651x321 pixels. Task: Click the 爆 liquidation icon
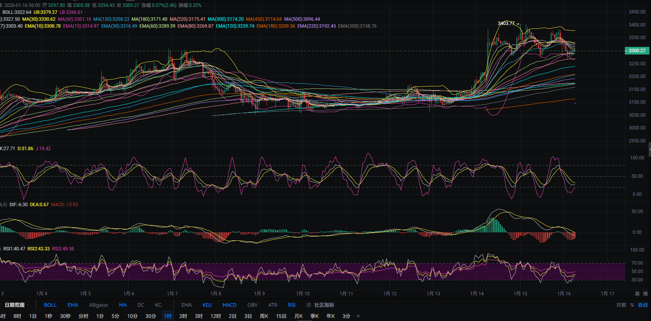coord(645,294)
